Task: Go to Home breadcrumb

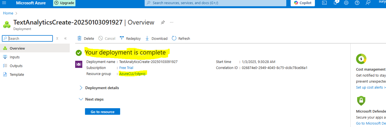Action: 8,13
